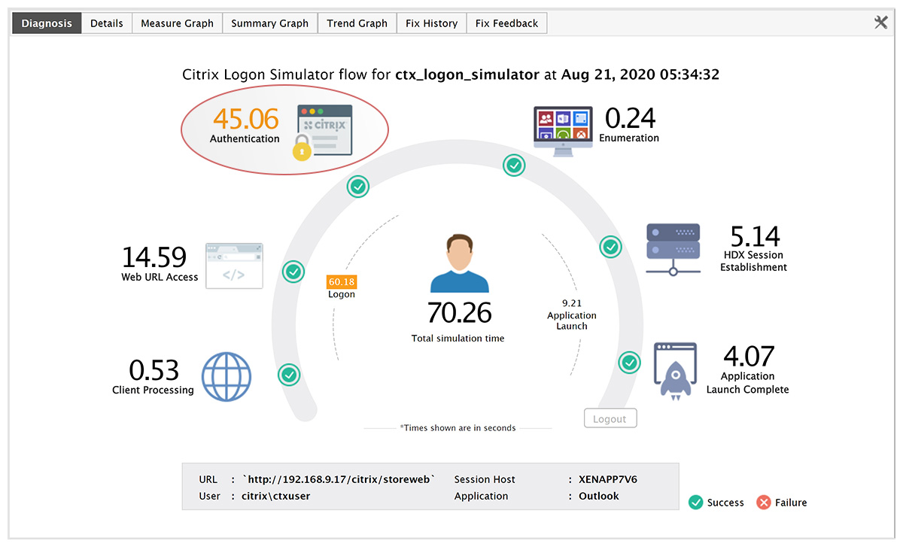
Task: Click the green Success legend icon
Action: click(696, 503)
